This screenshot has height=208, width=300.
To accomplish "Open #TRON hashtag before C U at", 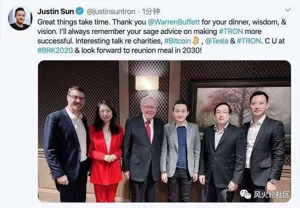I will click(249, 41).
